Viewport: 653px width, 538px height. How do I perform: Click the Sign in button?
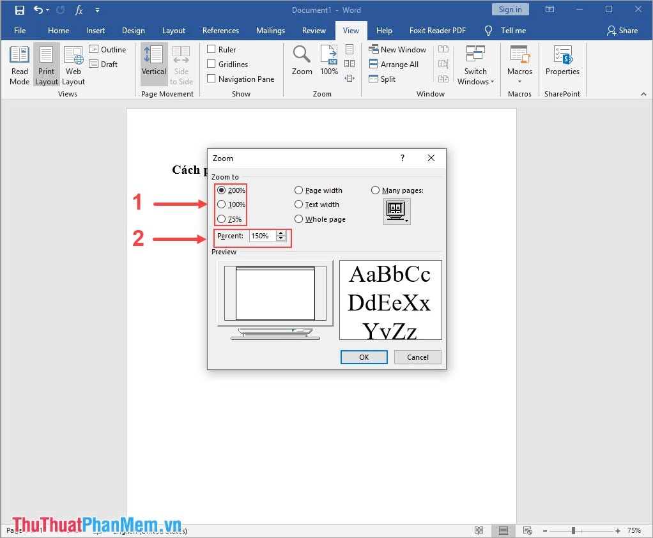(x=510, y=9)
